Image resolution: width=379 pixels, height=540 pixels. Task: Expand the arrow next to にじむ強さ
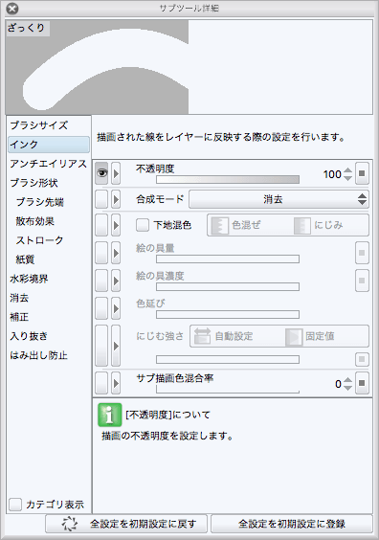coord(116,346)
